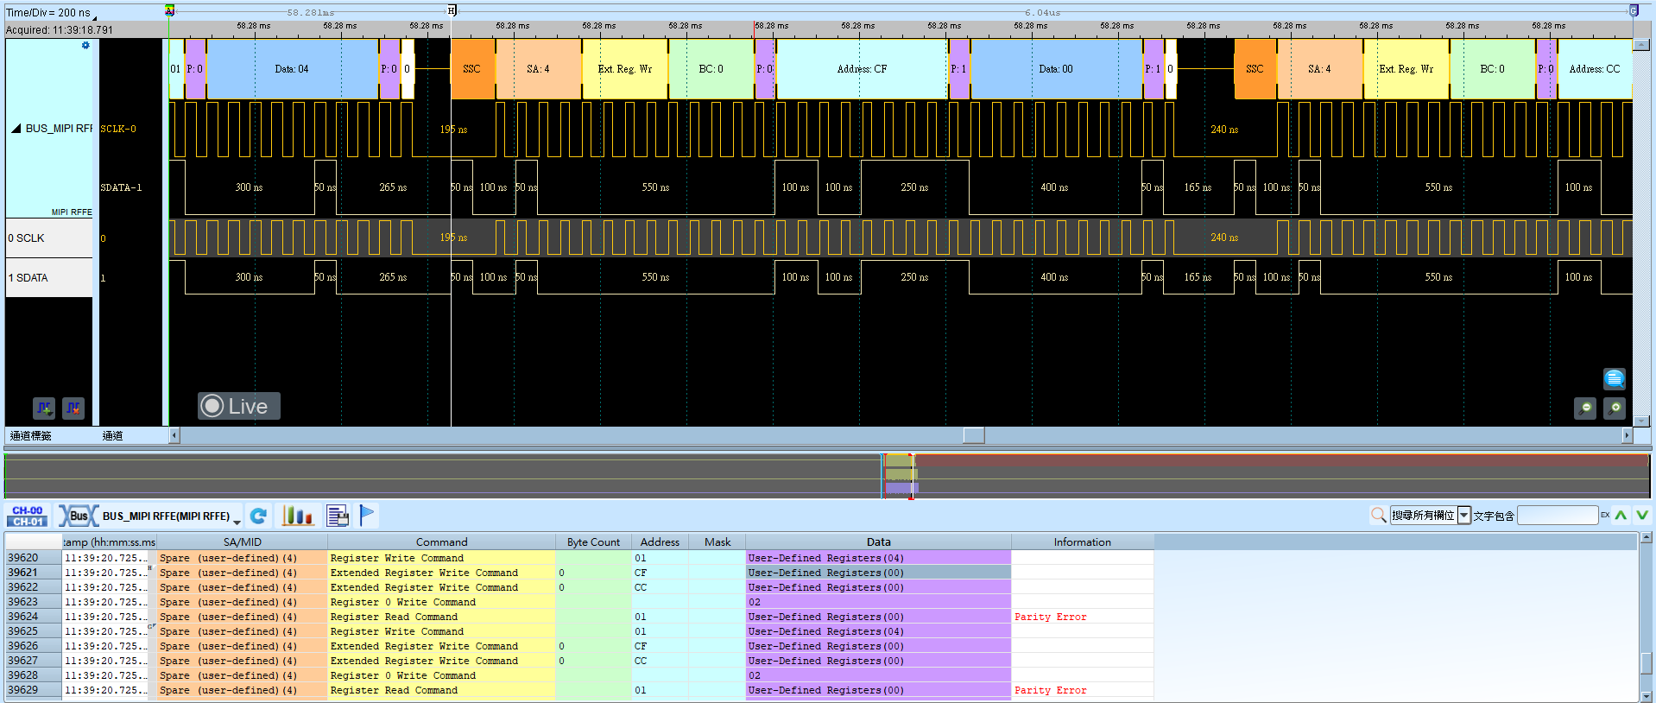Toggle the Live capture button
Image resolution: width=1656 pixels, height=703 pixels.
tap(239, 406)
